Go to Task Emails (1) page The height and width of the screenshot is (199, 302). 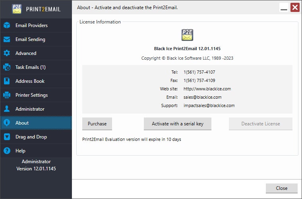(31, 67)
